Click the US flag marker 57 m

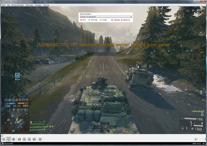coord(17,77)
